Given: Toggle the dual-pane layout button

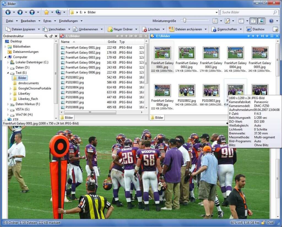Looking at the screenshot, I should coord(253,21).
